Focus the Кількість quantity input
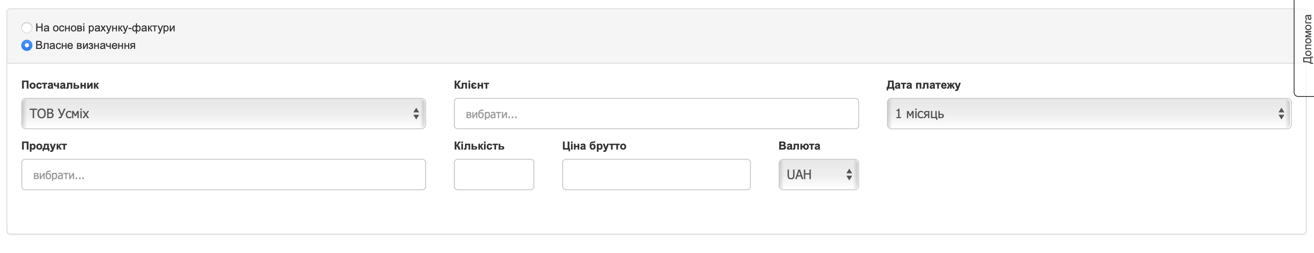Screen dimensions: 1314x253 (494, 175)
